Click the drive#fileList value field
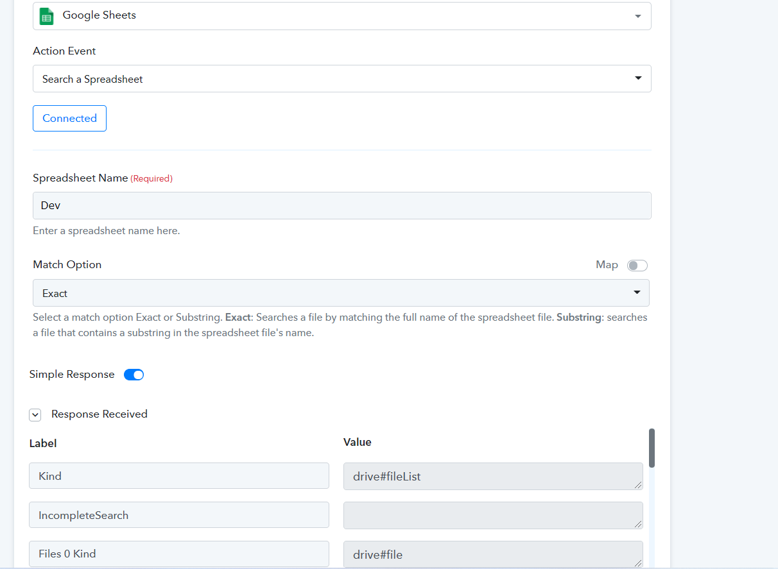Screen dimensions: 778x569 [493, 476]
